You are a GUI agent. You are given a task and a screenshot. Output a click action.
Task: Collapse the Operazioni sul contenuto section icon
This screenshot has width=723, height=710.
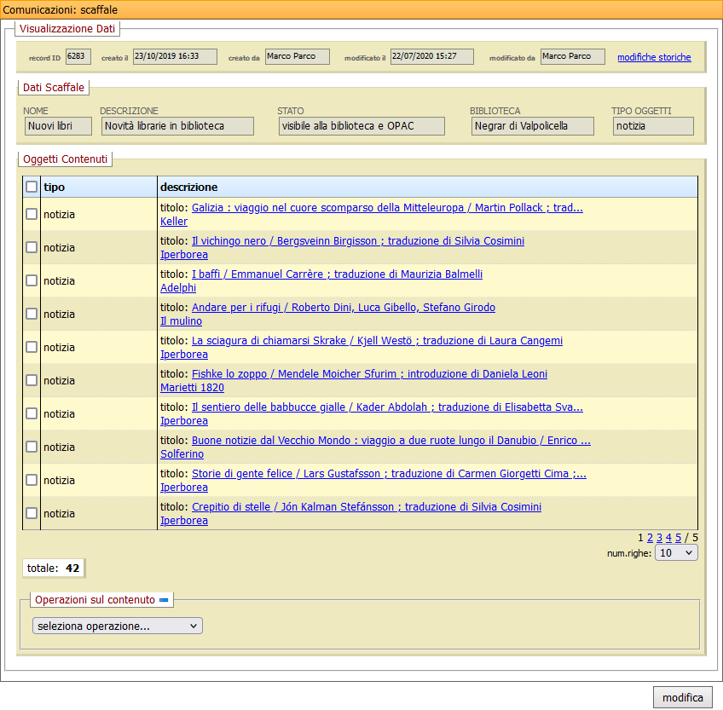point(165,600)
